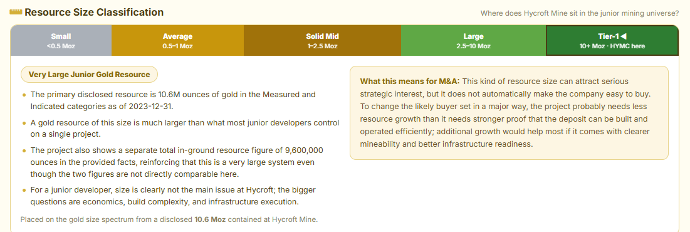Select the Small <0.5 Moz segment

pyautogui.click(x=61, y=41)
